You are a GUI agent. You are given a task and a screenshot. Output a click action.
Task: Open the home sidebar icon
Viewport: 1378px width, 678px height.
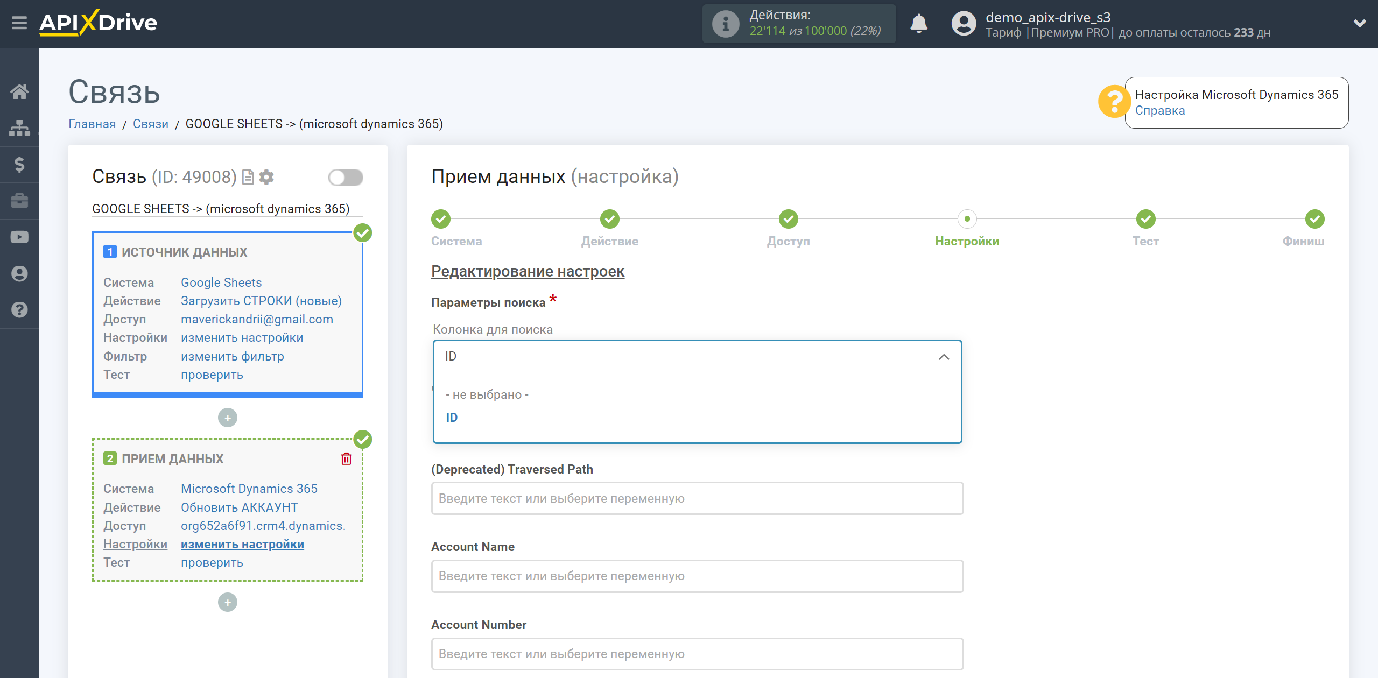[x=19, y=91]
